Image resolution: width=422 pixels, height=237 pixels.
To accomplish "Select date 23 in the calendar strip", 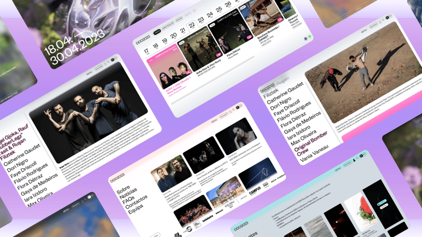I will coord(200,21).
